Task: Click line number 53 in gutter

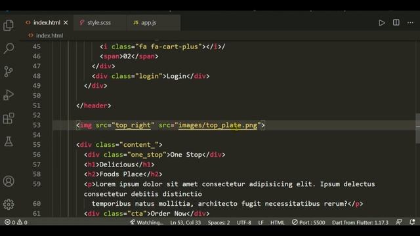Action: 37,125
